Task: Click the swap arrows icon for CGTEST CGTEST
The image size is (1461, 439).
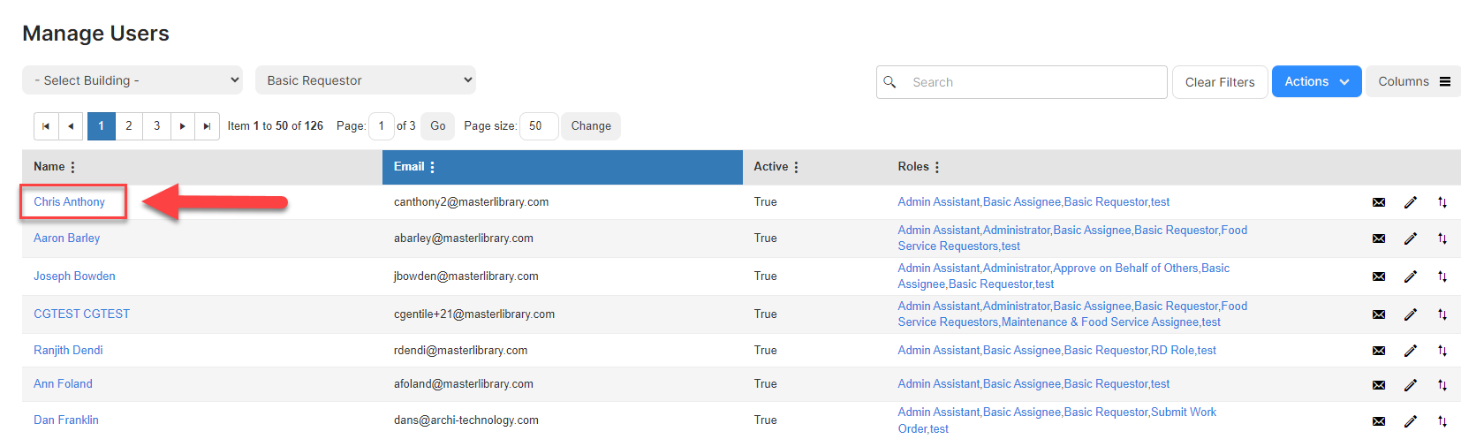Action: coord(1442,314)
